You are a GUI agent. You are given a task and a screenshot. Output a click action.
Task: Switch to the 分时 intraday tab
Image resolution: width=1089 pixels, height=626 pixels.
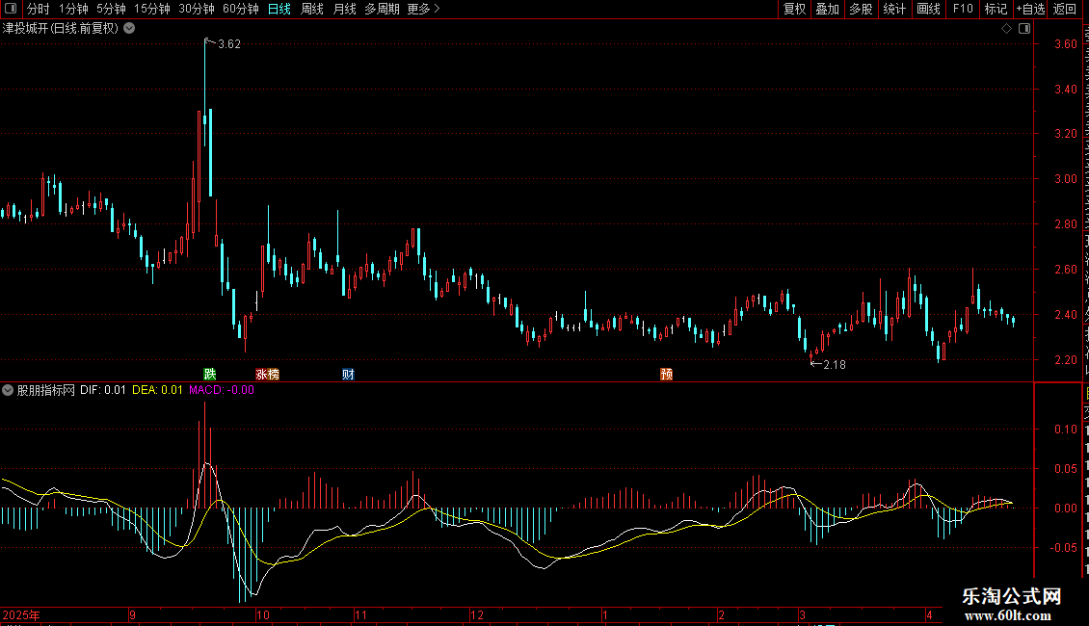[39, 9]
